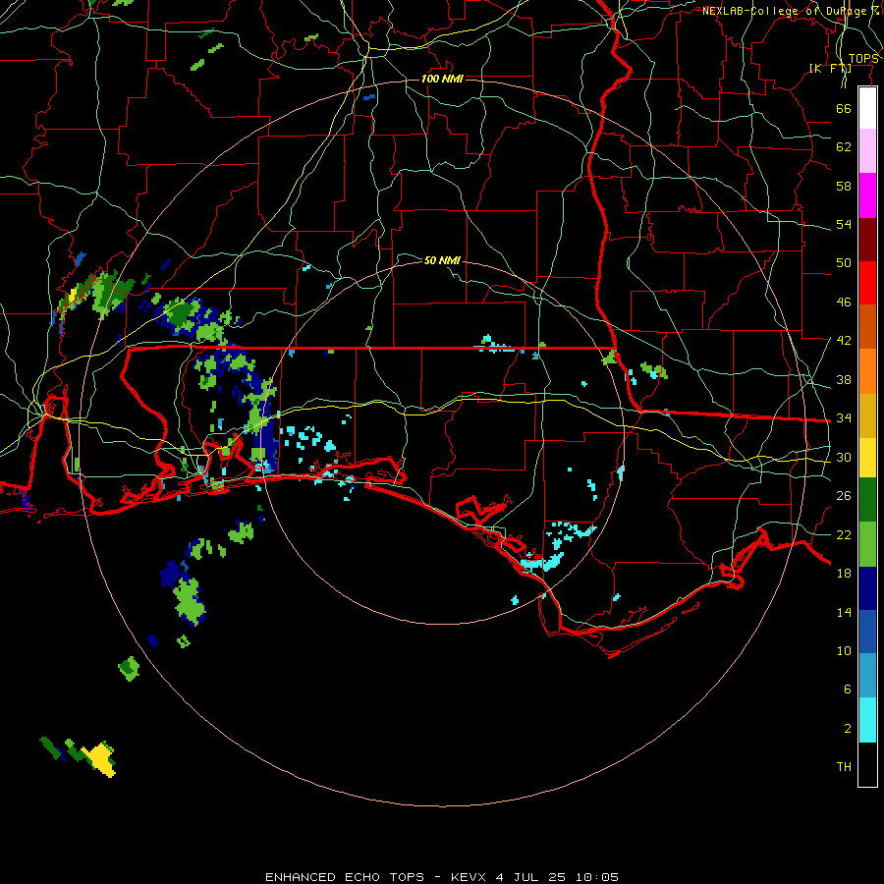This screenshot has height=884, width=884.
Task: Click the legend value "42"
Action: (x=844, y=341)
